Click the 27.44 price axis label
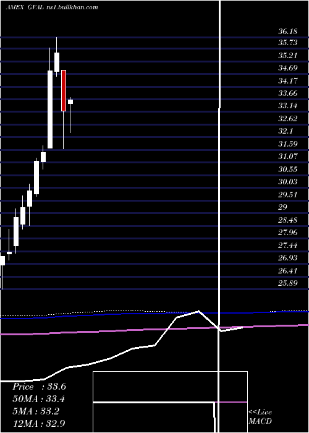309x433 pixels. pyautogui.click(x=287, y=245)
